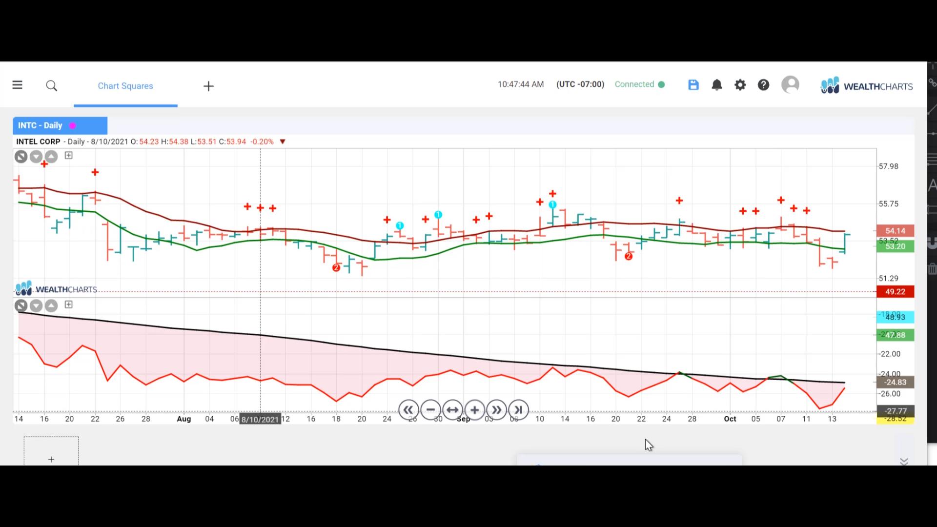
Task: Open the symbol search magnifier
Action: 52,86
